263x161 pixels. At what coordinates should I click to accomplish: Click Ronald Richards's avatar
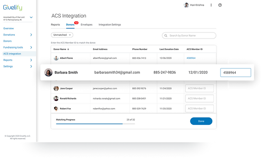tap(56, 98)
